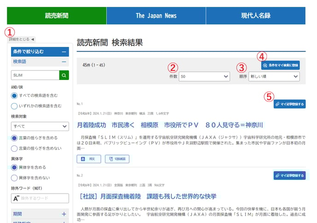
Task: Click マイ記事登録する for article No.1
Action: [289, 104]
